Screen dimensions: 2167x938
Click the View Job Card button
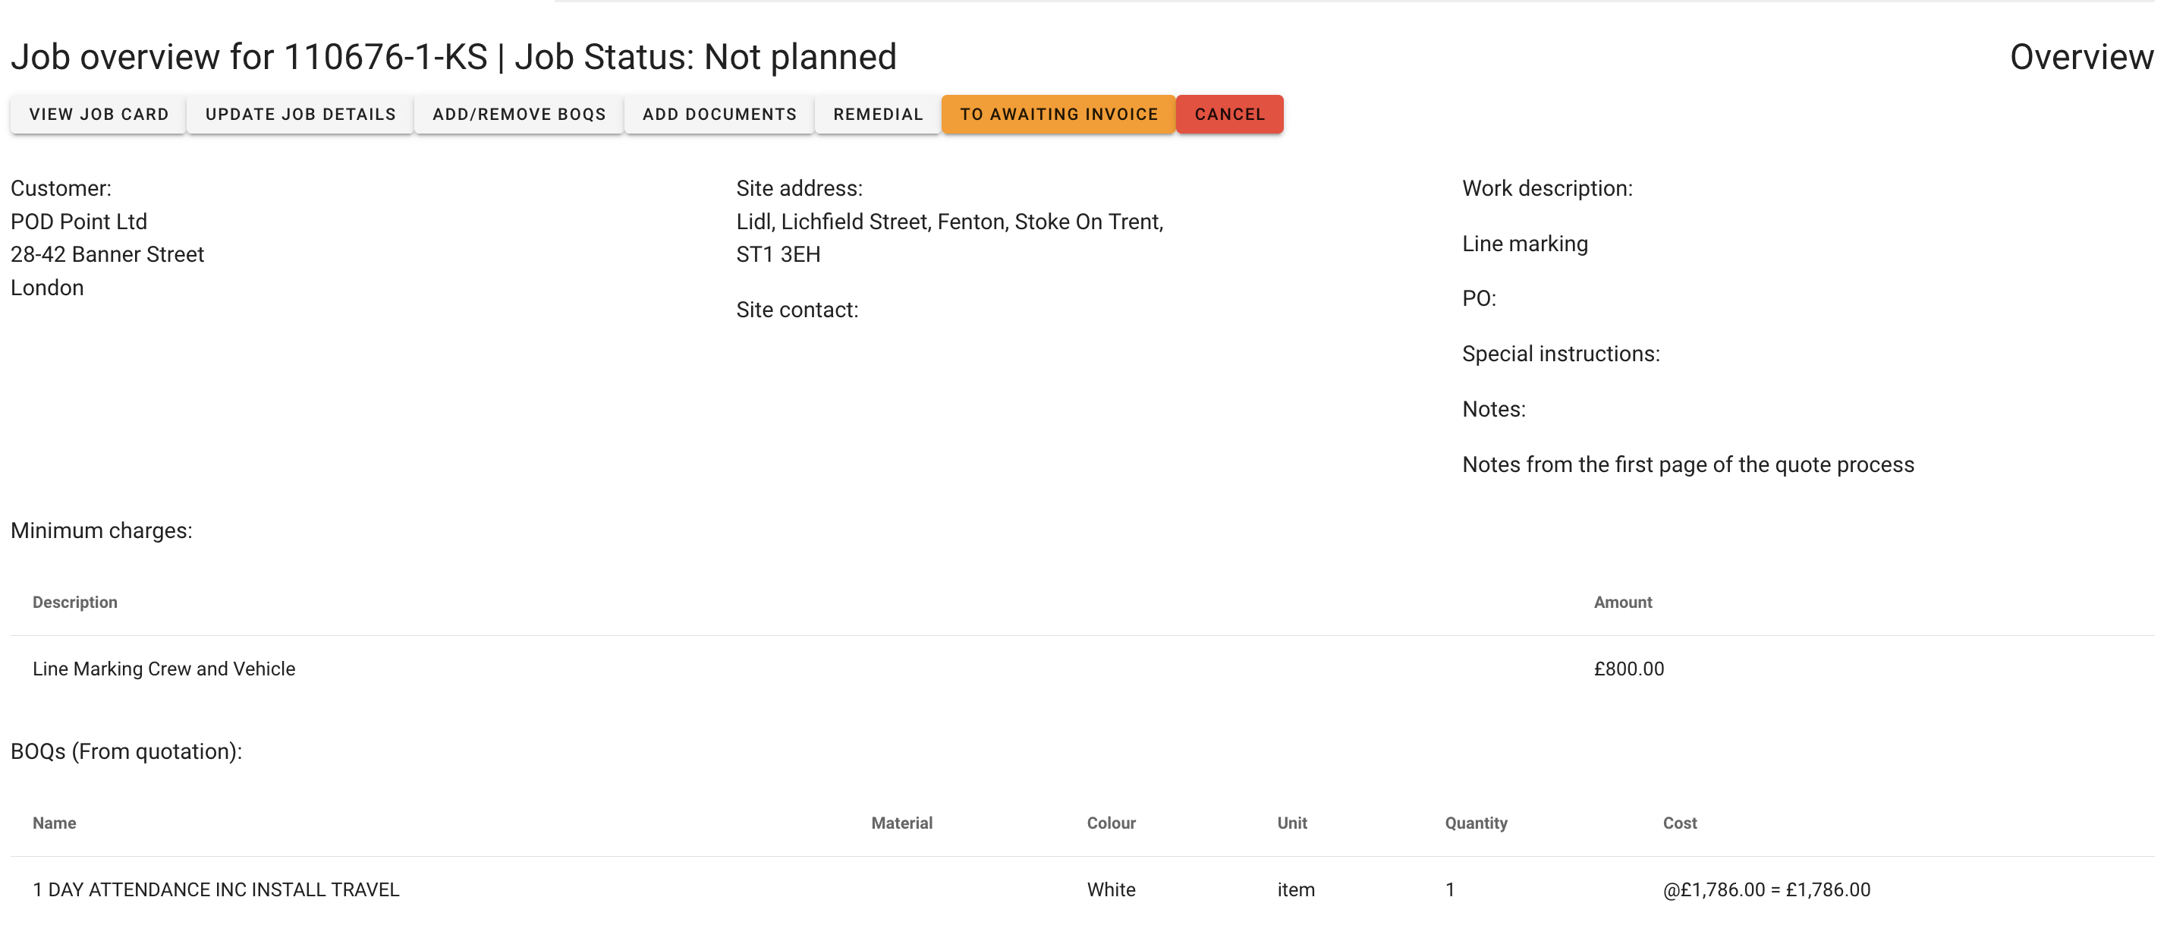(99, 115)
